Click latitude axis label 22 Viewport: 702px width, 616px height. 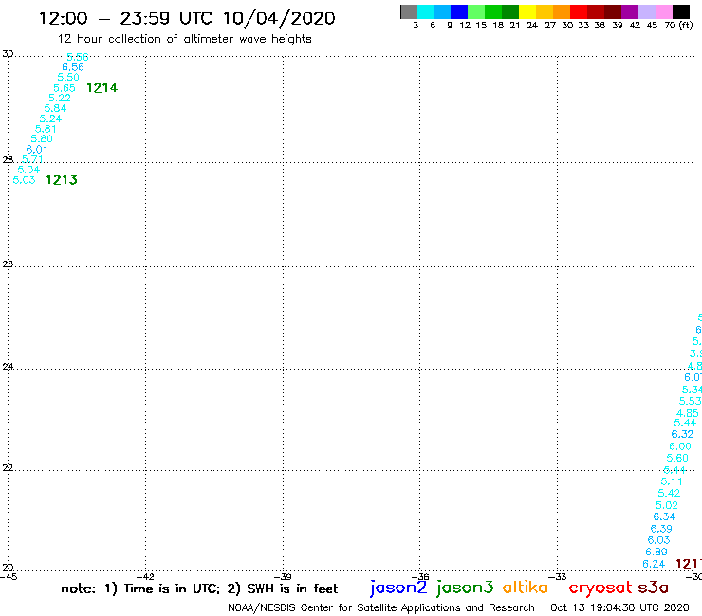tap(8, 467)
